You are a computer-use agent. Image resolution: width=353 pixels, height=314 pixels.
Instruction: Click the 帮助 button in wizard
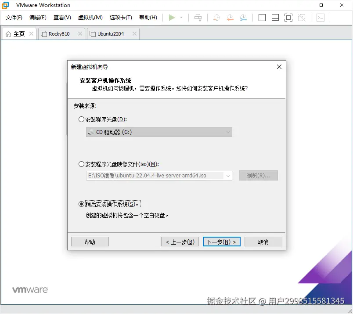(x=90, y=242)
